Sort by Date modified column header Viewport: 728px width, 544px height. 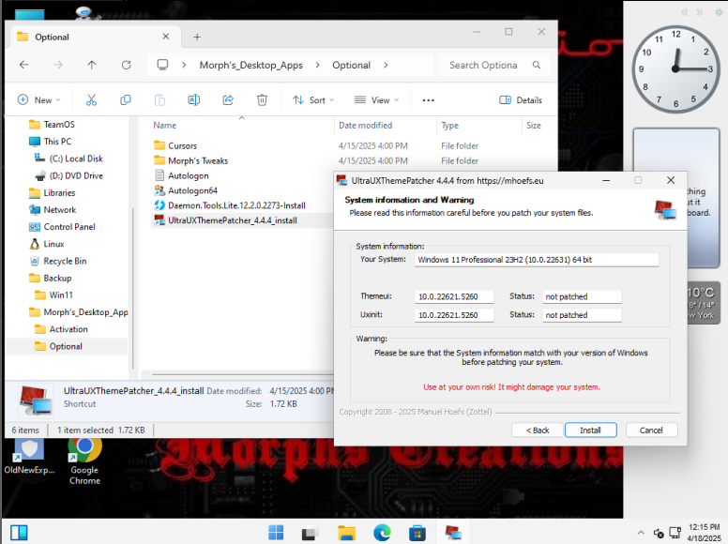pos(365,126)
